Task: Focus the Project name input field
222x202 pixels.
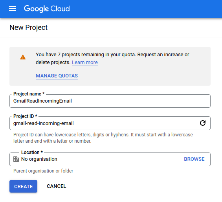Action: 110,101
